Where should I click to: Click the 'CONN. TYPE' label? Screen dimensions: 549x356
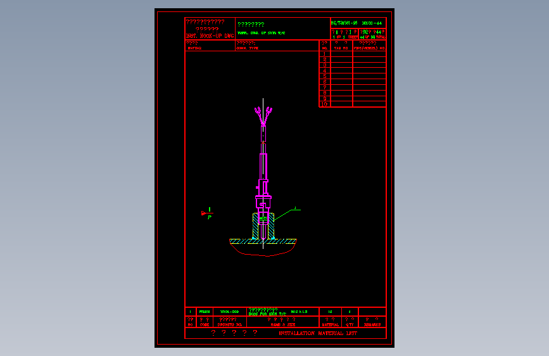pos(247,48)
